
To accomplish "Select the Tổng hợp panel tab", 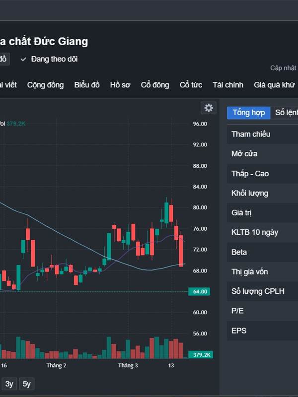I will click(249, 113).
